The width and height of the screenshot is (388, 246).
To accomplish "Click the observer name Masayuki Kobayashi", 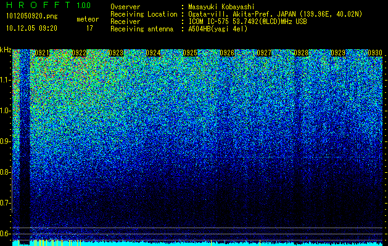I will click(221, 7).
